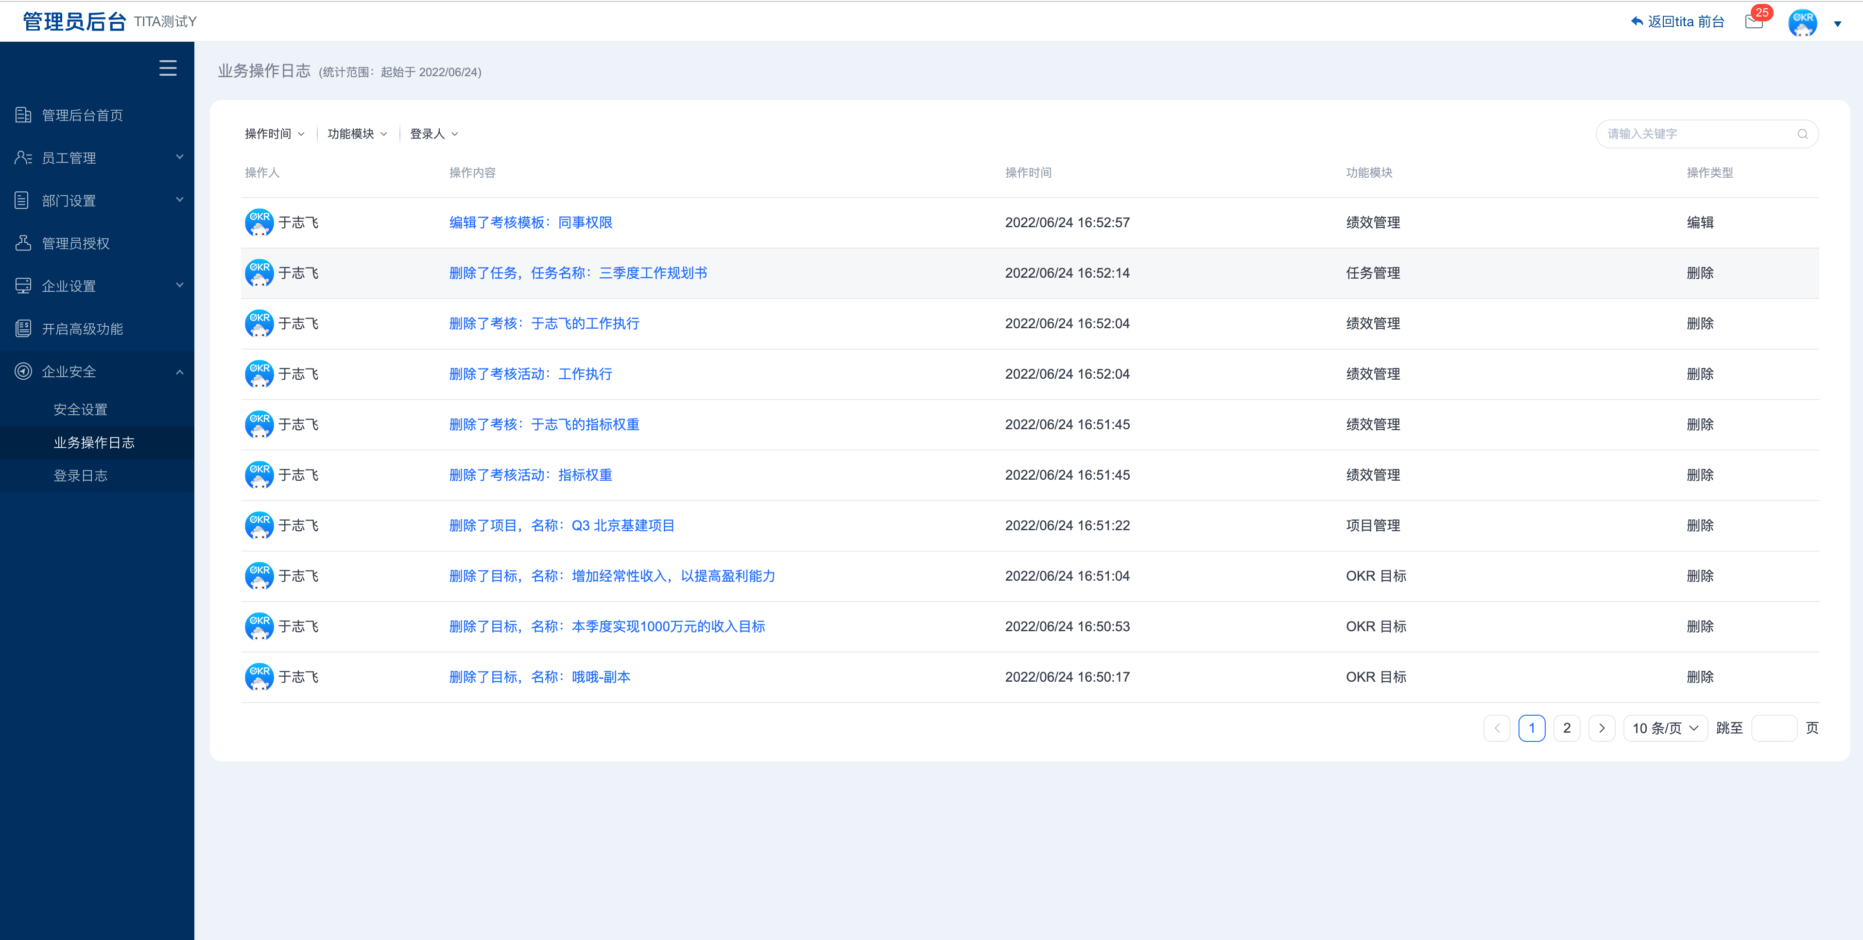Image resolution: width=1863 pixels, height=940 pixels.
Task: Select page 1 in pagination
Action: 1532,728
